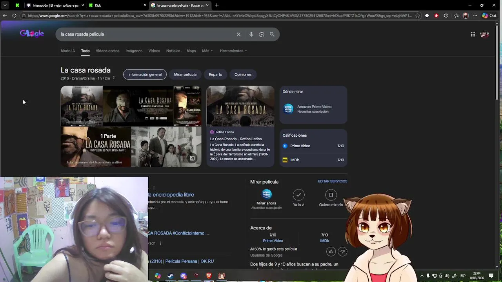The width and height of the screenshot is (502, 282).
Task: Select the Todo results tab
Action: (85, 51)
